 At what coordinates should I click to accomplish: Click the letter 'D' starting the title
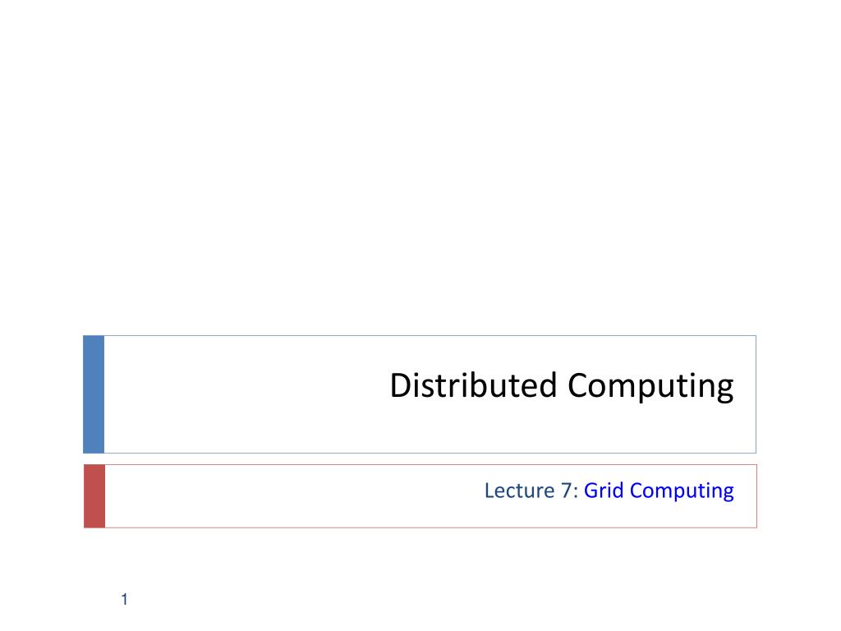(x=400, y=385)
